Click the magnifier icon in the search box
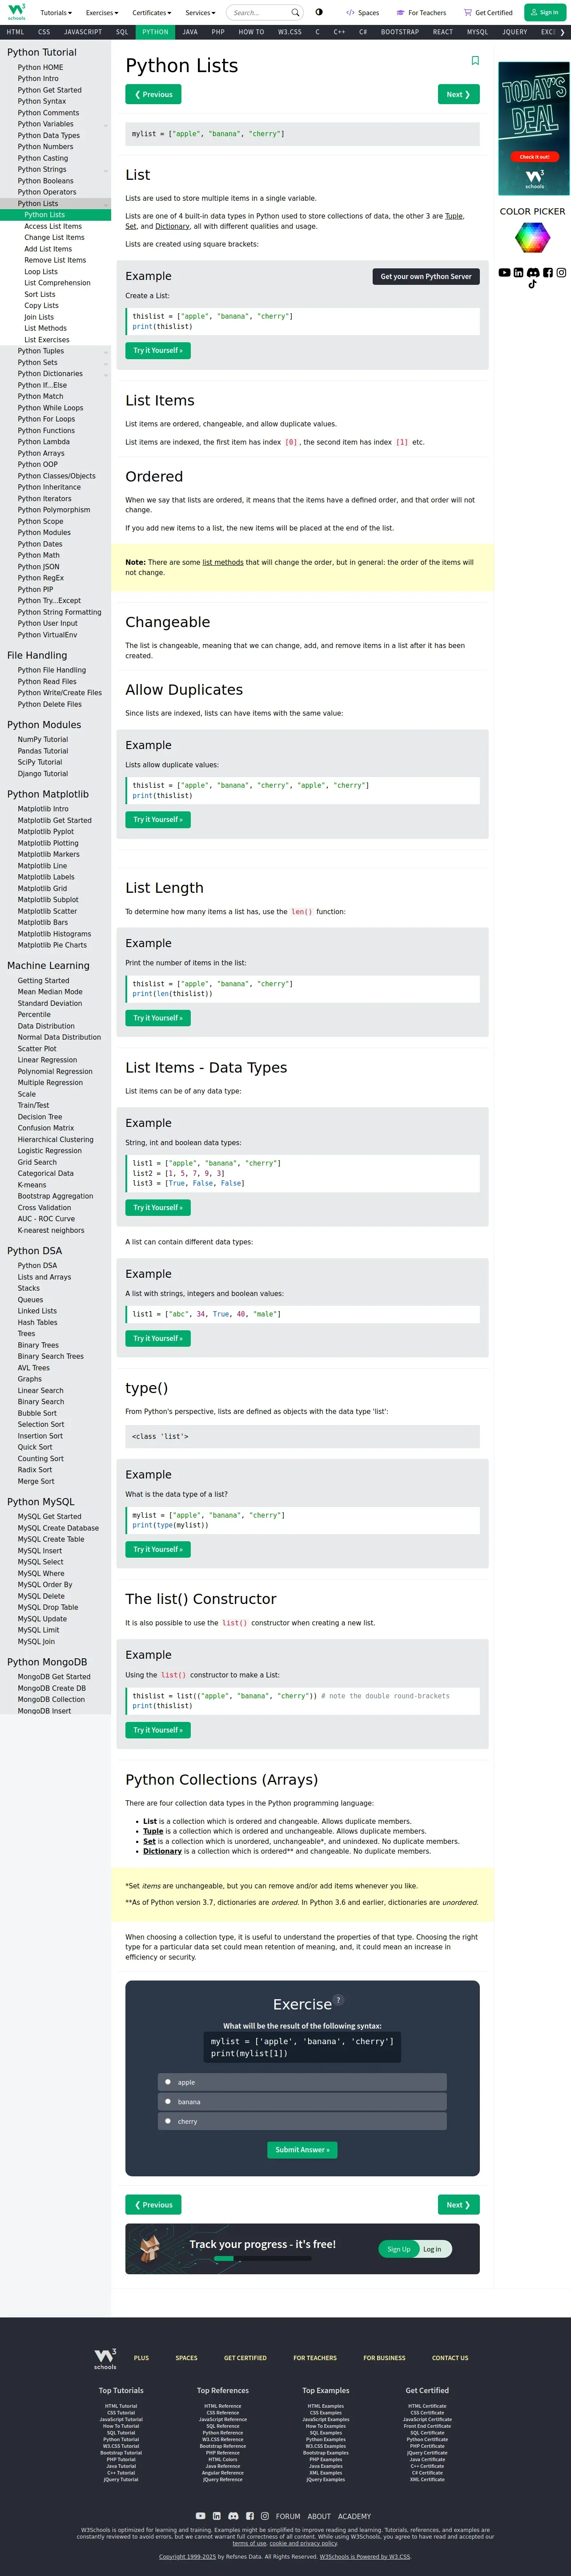The height and width of the screenshot is (2576, 571). click(x=295, y=13)
